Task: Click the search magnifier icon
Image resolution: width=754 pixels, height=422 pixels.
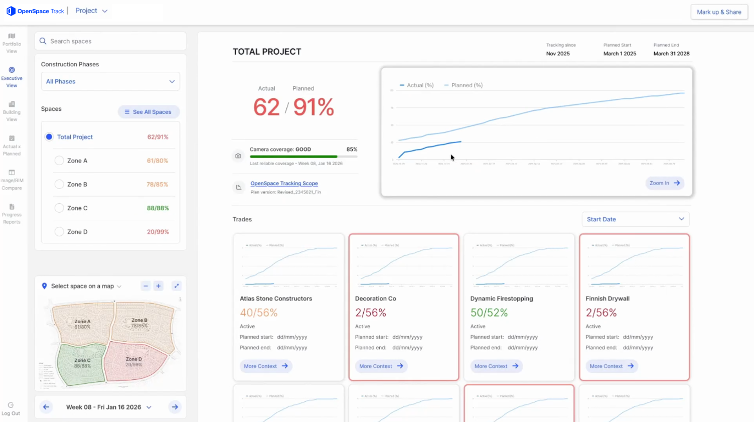Action: point(43,41)
